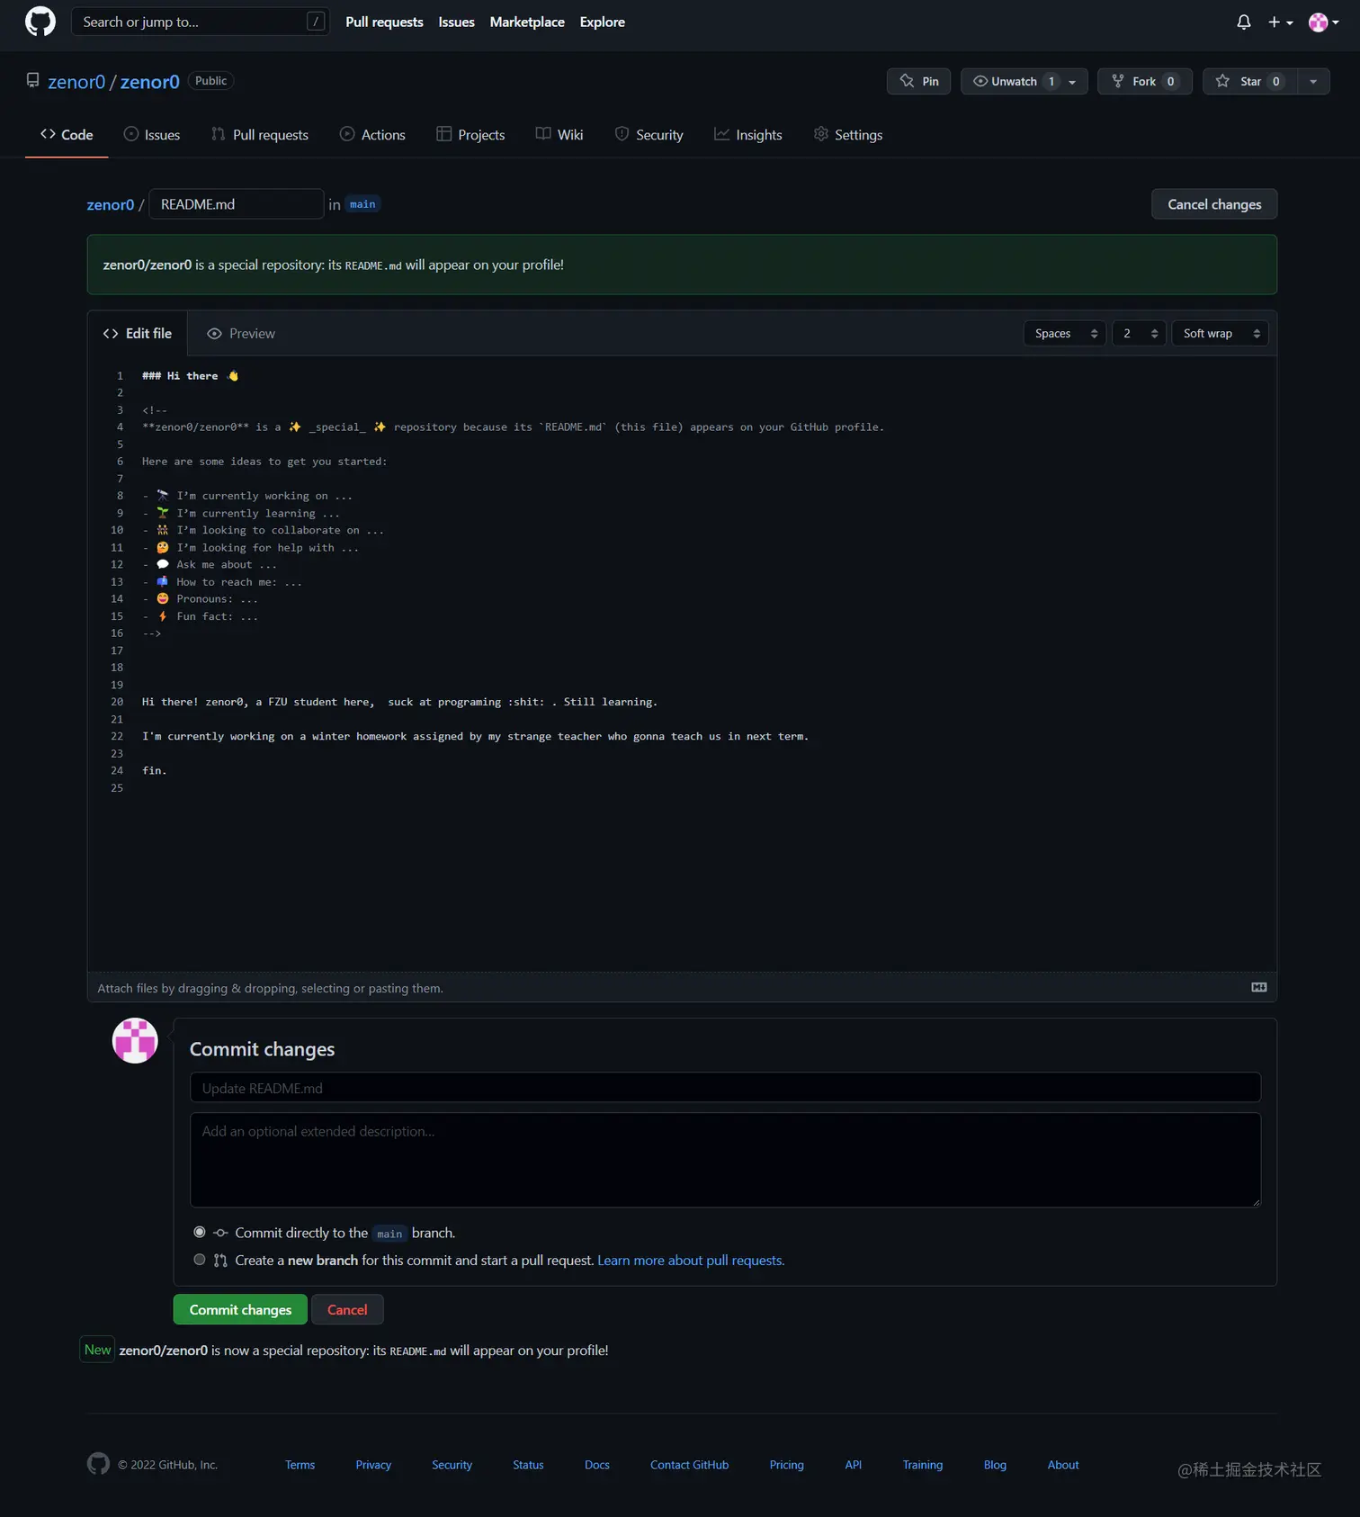
Task: Open the indent size dropdown
Action: point(1139,334)
